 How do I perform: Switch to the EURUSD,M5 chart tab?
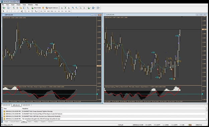(6, 105)
